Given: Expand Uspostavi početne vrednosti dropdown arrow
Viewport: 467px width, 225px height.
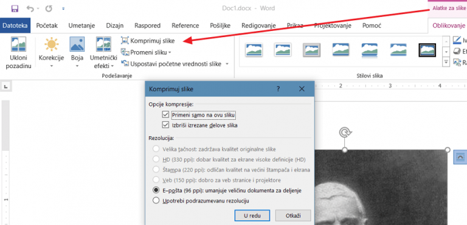Looking at the screenshot, I should click(x=227, y=64).
